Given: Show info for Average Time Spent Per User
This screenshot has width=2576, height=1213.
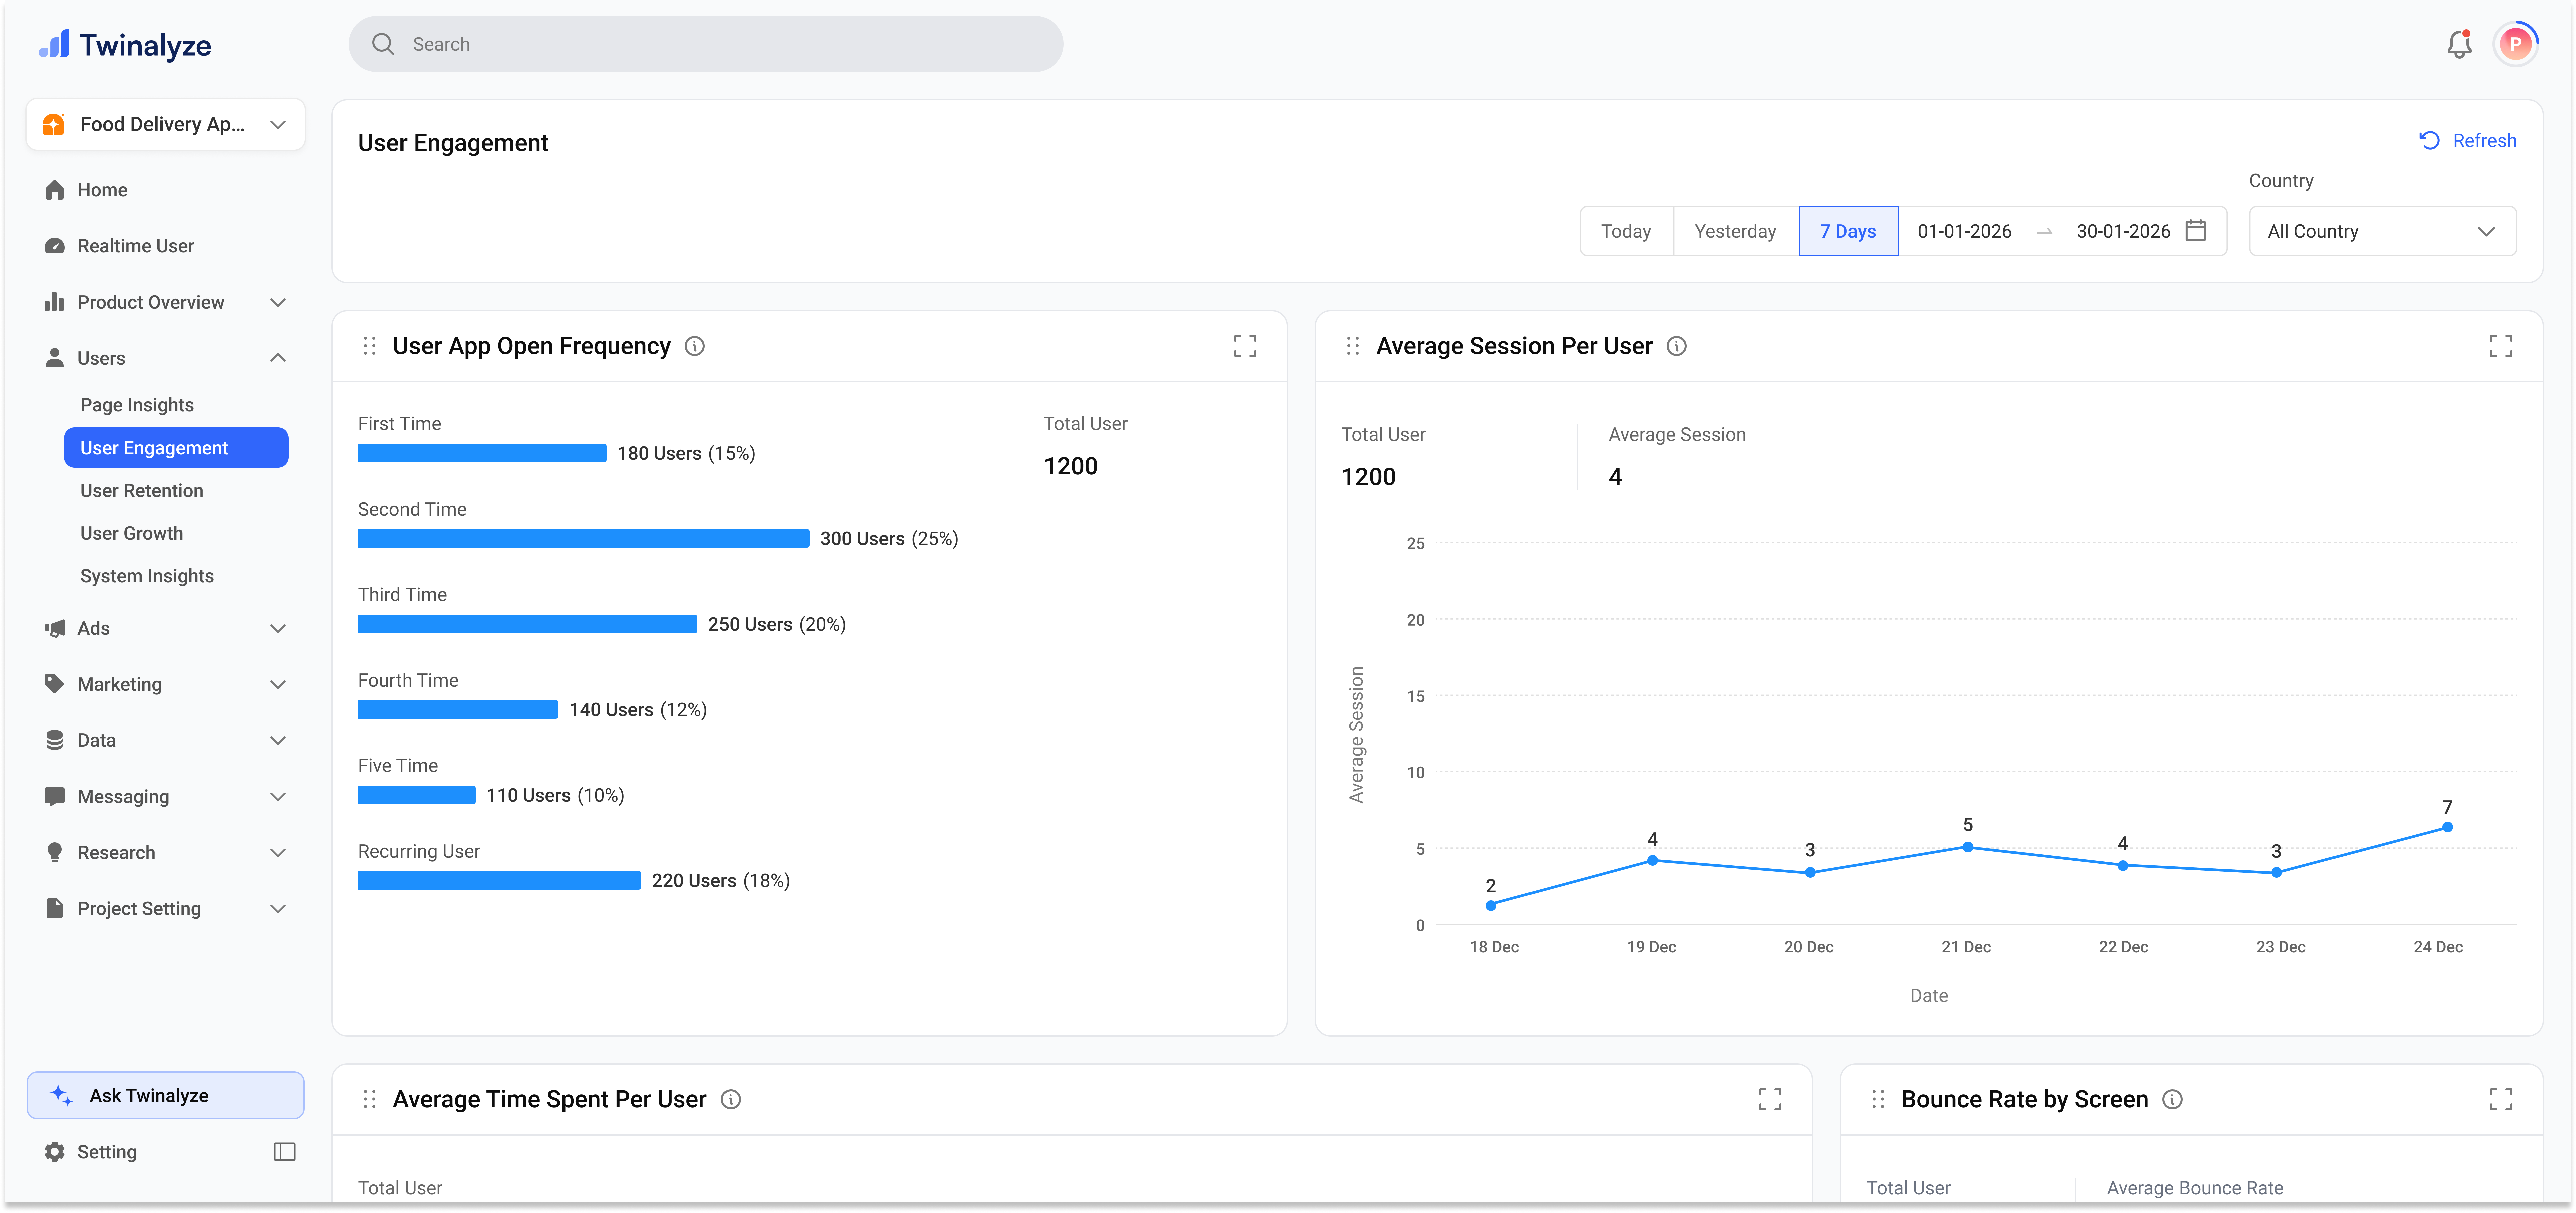Looking at the screenshot, I should (731, 1100).
